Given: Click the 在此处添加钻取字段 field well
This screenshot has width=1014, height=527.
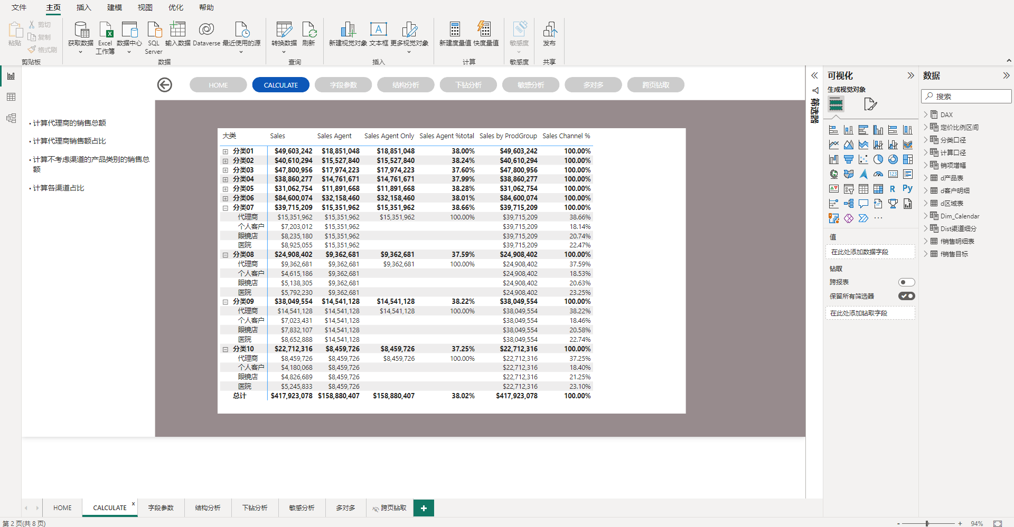Looking at the screenshot, I should pyautogui.click(x=870, y=313).
